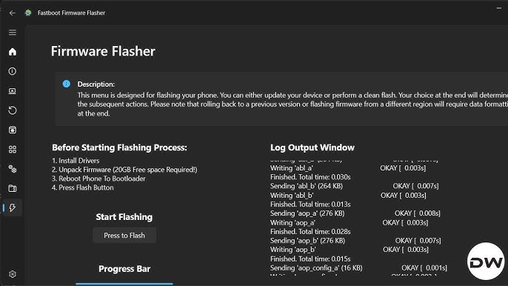Screen dimensions: 508x286
Task: Open the folder page in sidebar
Action: click(13, 188)
